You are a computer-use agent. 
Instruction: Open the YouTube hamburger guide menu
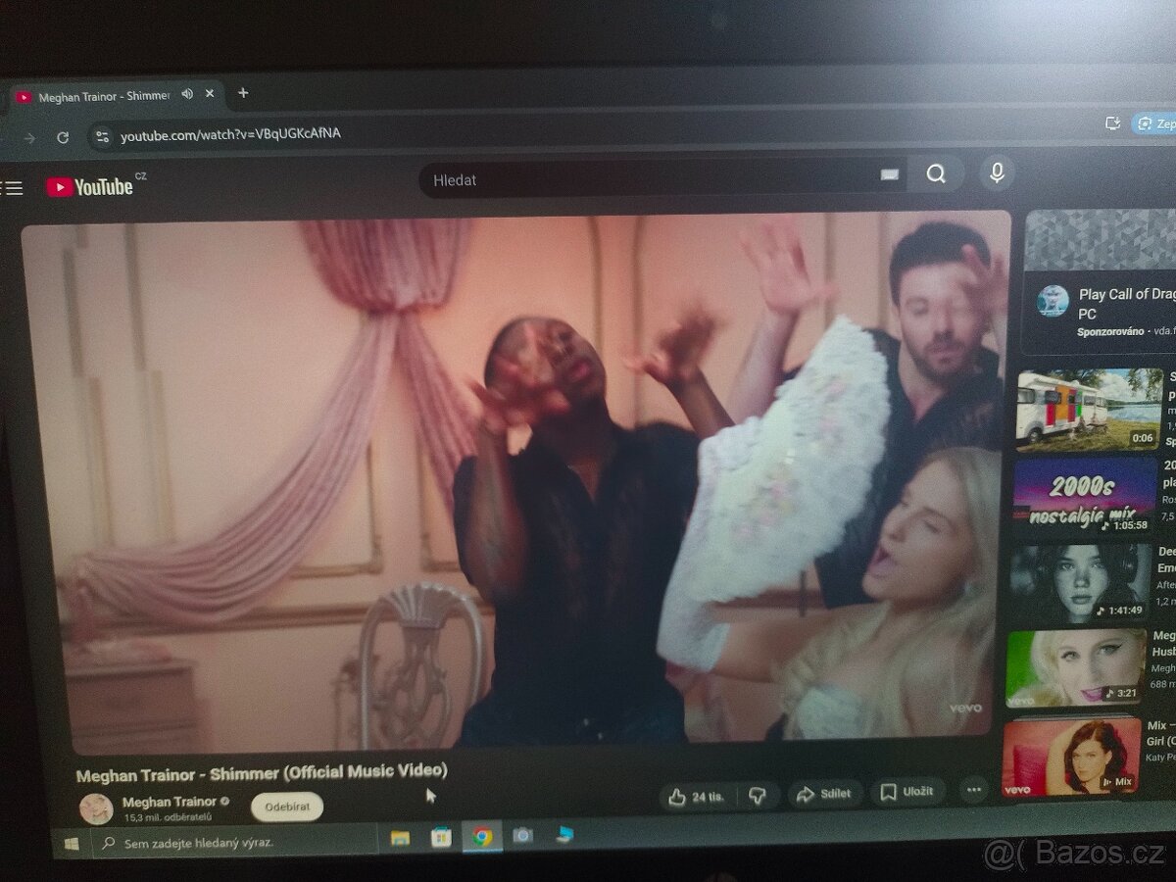point(12,187)
